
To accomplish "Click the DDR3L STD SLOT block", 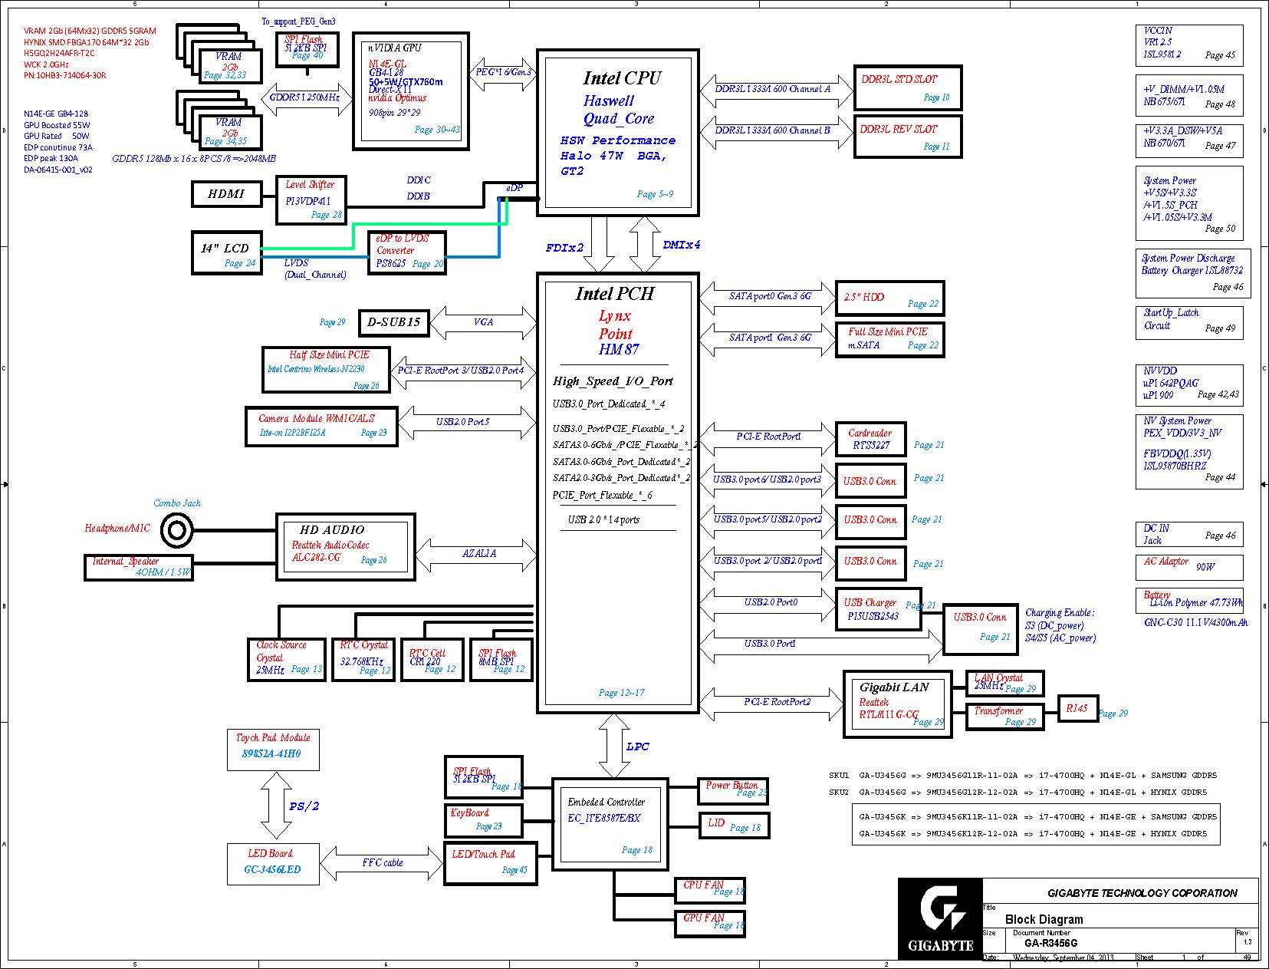I will pyautogui.click(x=906, y=87).
